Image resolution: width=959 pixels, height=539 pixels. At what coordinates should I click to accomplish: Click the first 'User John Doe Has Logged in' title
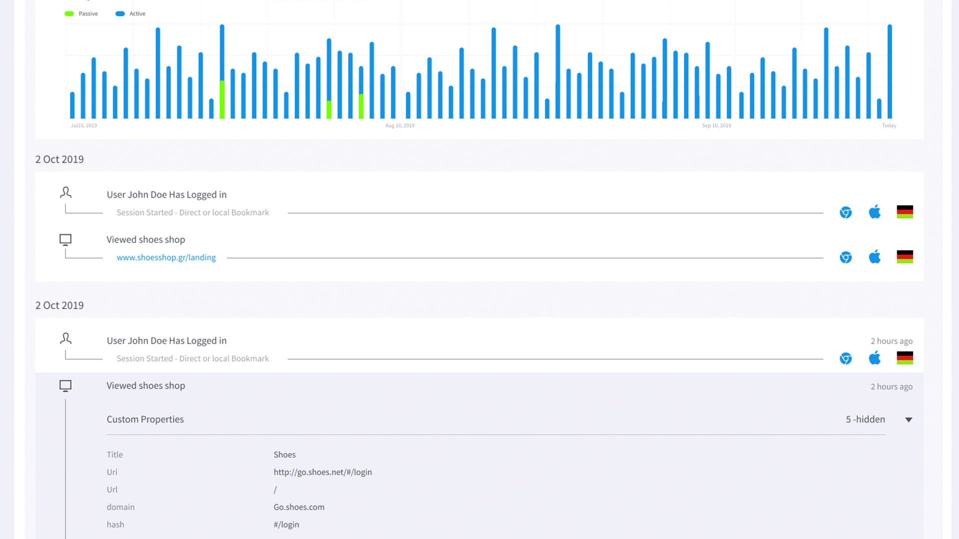(x=166, y=195)
